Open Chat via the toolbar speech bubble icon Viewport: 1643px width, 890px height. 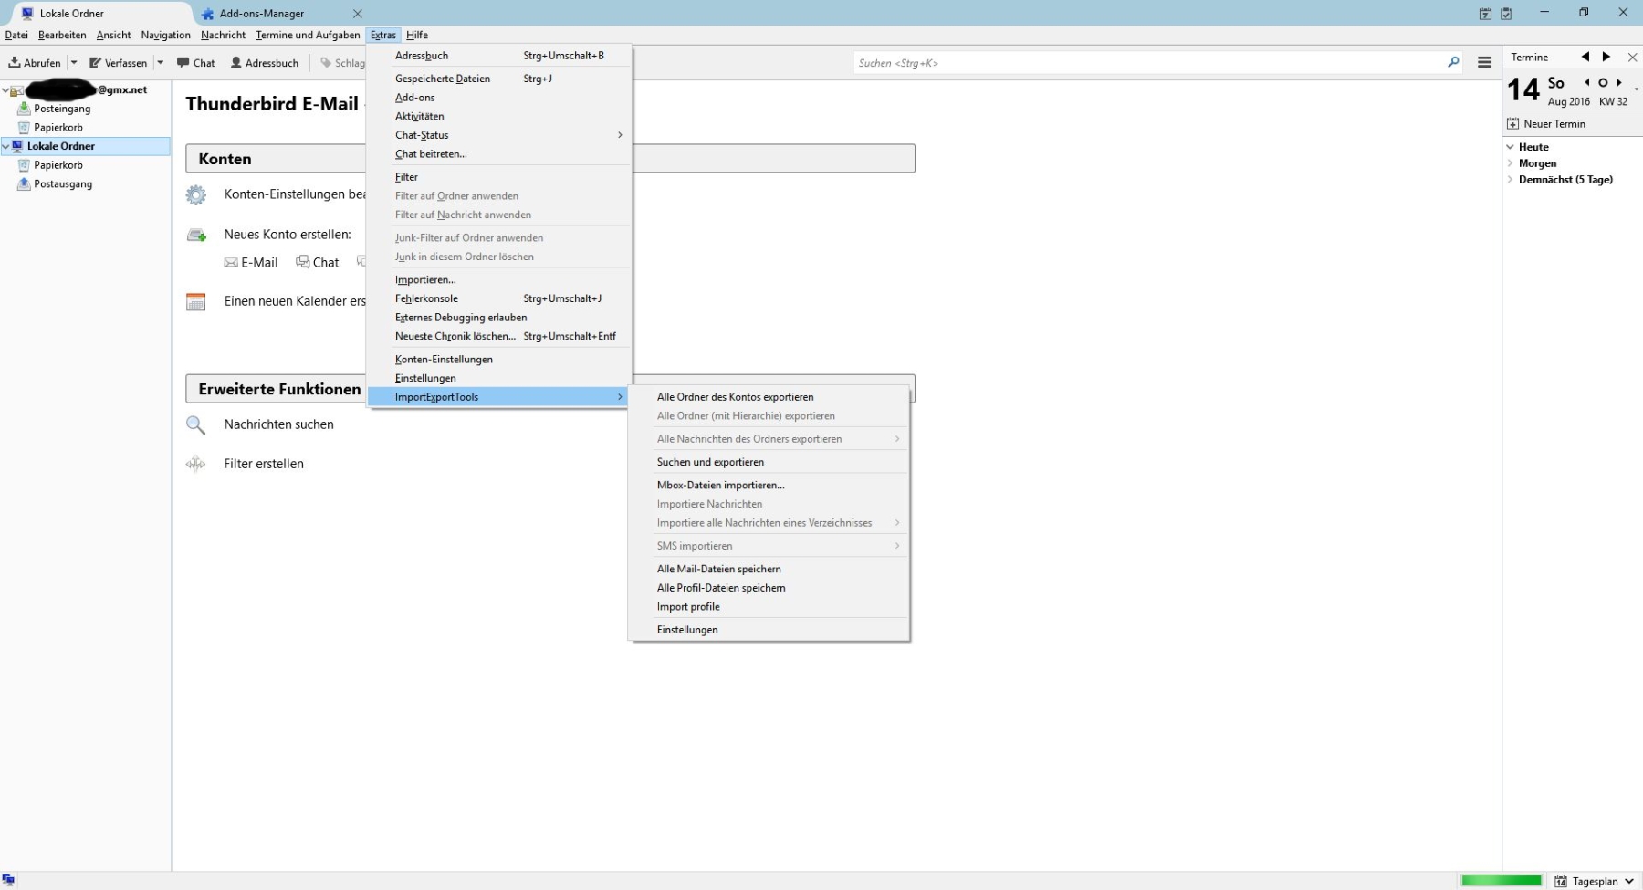pyautogui.click(x=183, y=63)
